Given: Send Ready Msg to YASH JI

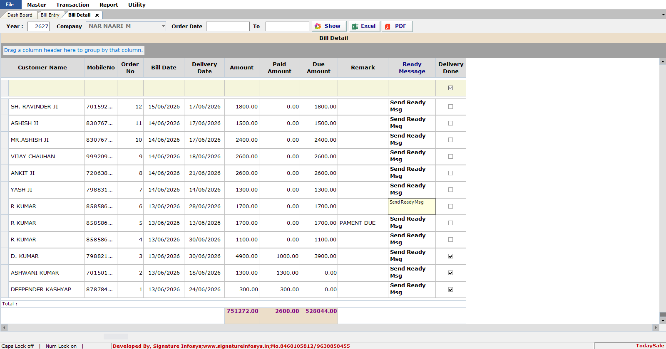Looking at the screenshot, I should [412, 189].
